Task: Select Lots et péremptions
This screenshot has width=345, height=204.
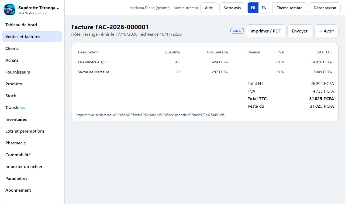Action: point(32,131)
